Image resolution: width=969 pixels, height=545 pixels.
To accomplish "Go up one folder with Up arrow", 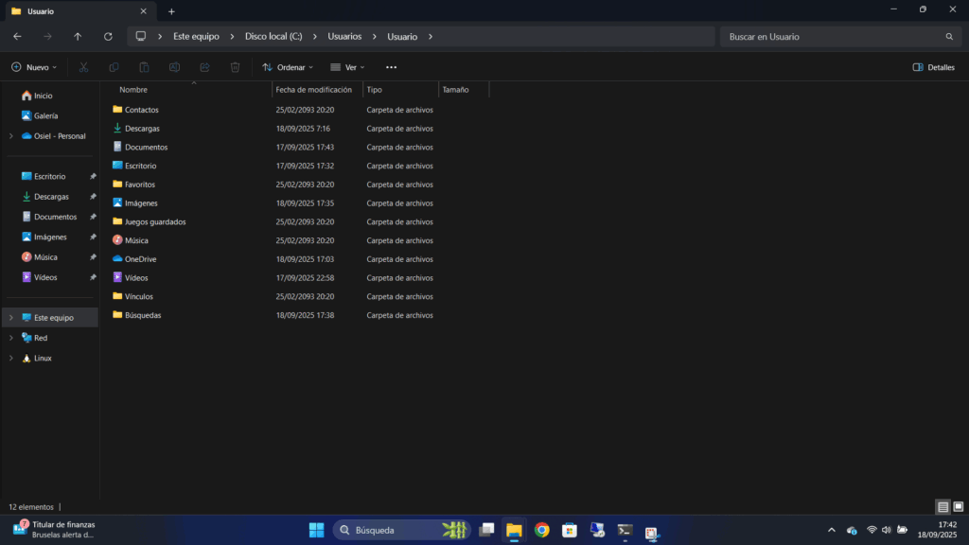I will (x=78, y=37).
